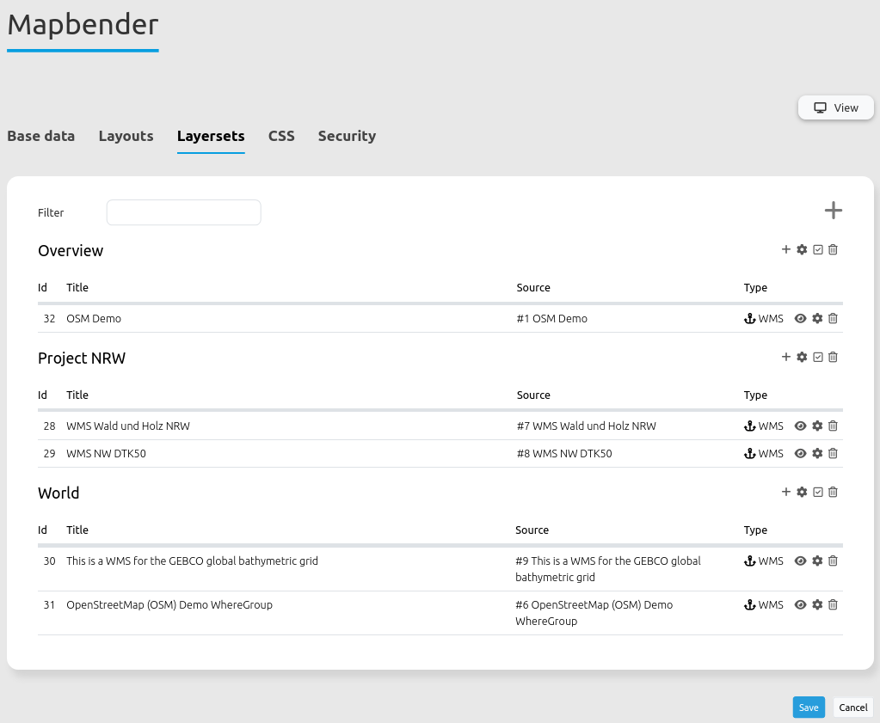Delete the OSM Demo instance
Image resolution: width=880 pixels, height=723 pixels.
[833, 318]
